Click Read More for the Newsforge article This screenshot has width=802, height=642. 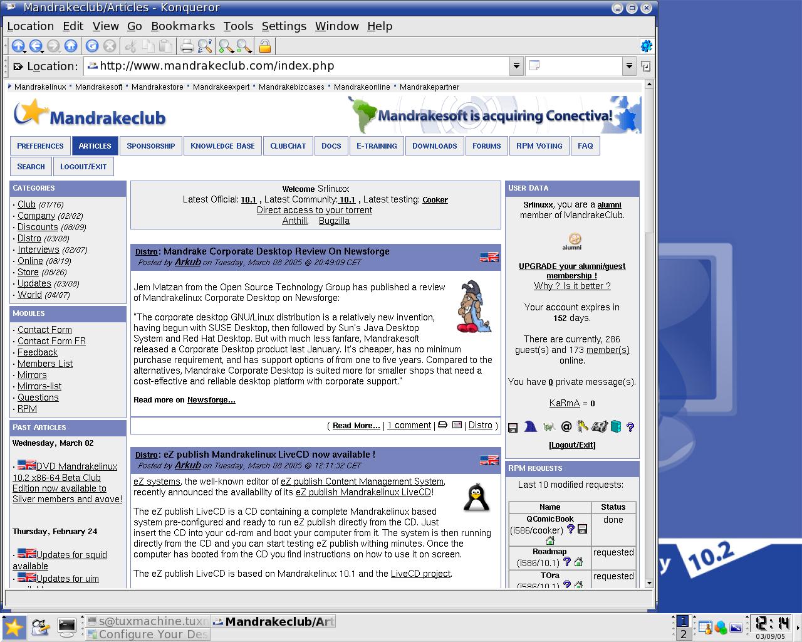pos(356,426)
